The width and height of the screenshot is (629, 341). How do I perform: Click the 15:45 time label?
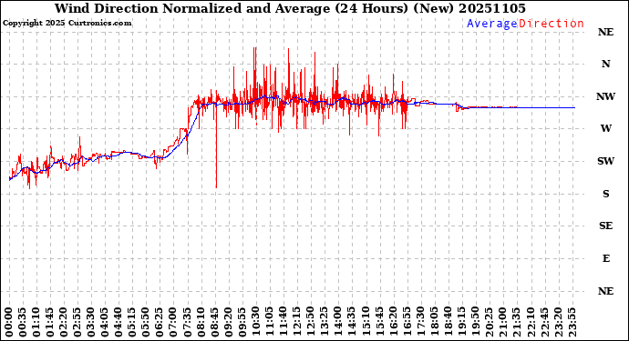379,323
